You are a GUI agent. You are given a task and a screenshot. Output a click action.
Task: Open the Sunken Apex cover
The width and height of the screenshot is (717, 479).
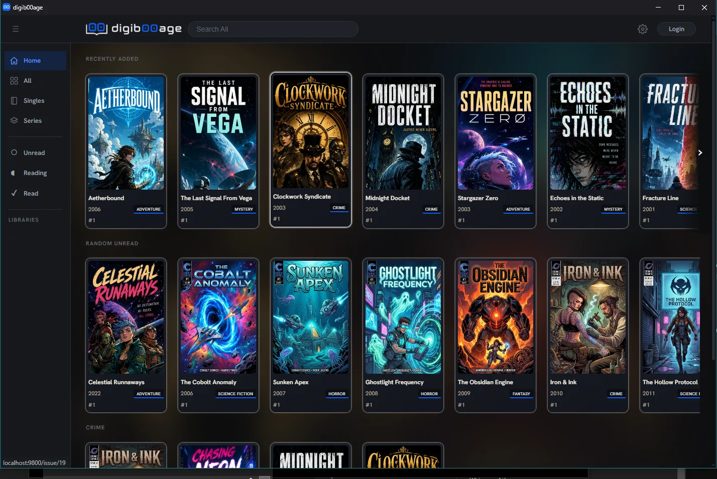pos(311,317)
